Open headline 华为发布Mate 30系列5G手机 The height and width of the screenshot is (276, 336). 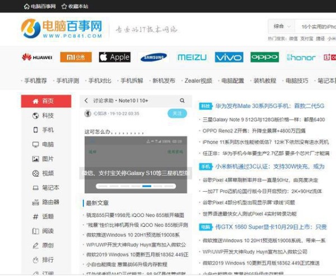click(x=270, y=106)
